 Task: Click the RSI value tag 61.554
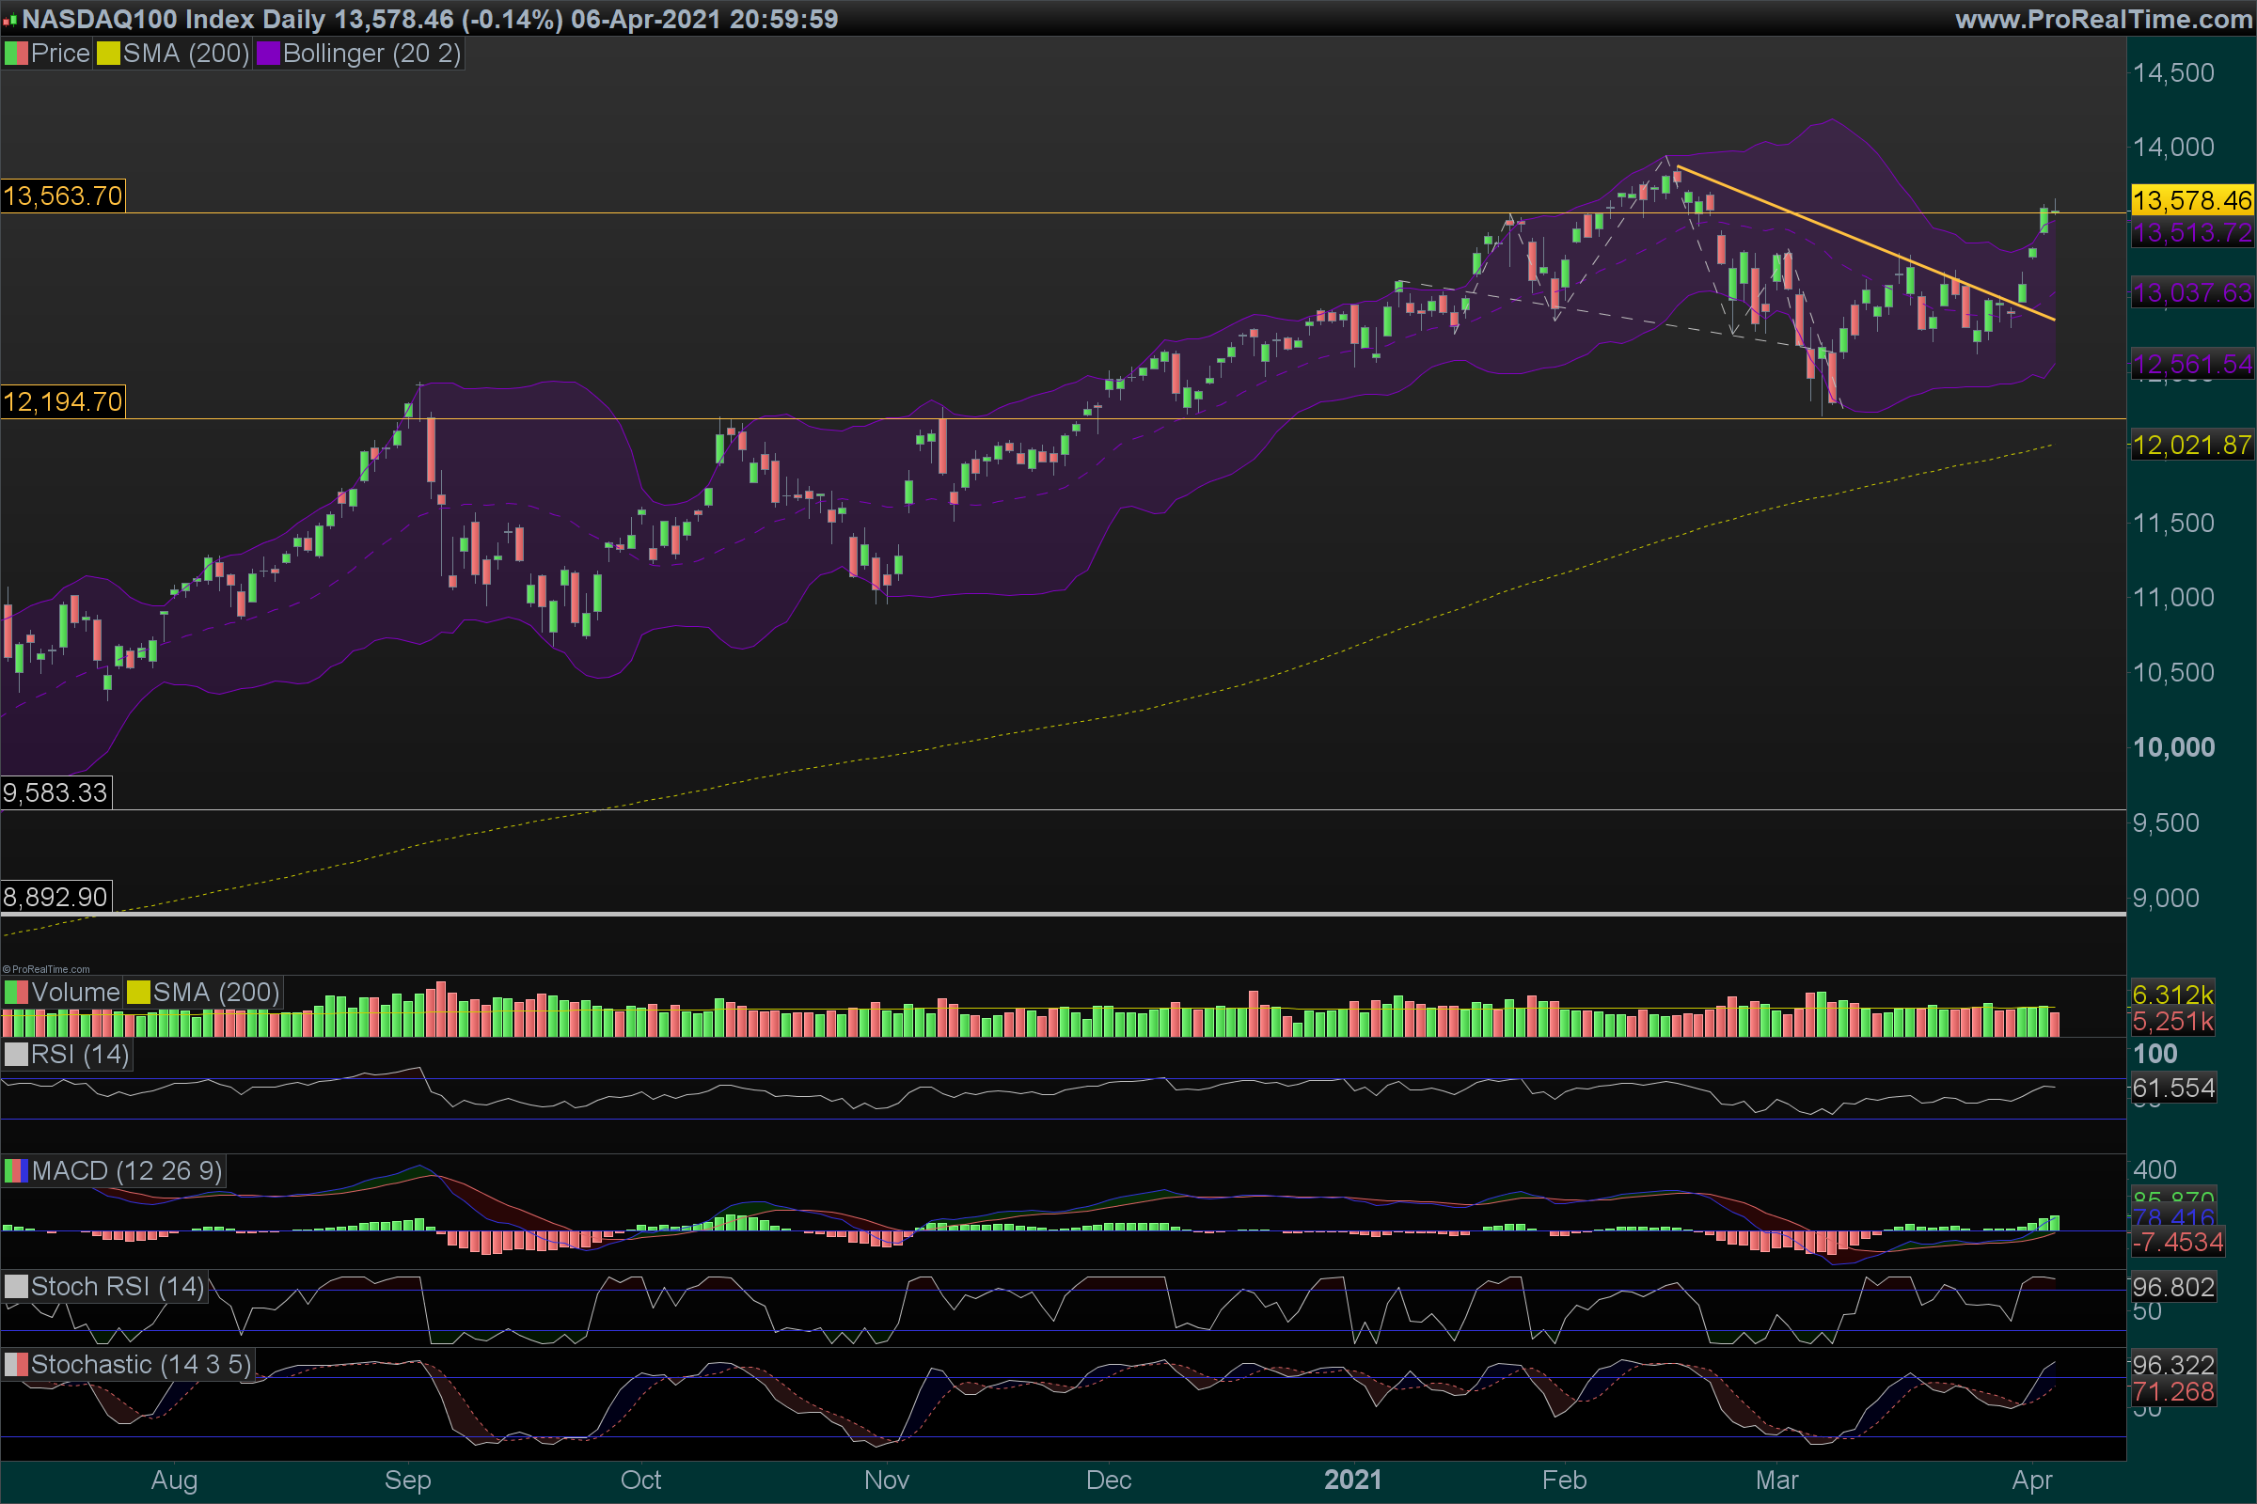tap(2173, 1088)
